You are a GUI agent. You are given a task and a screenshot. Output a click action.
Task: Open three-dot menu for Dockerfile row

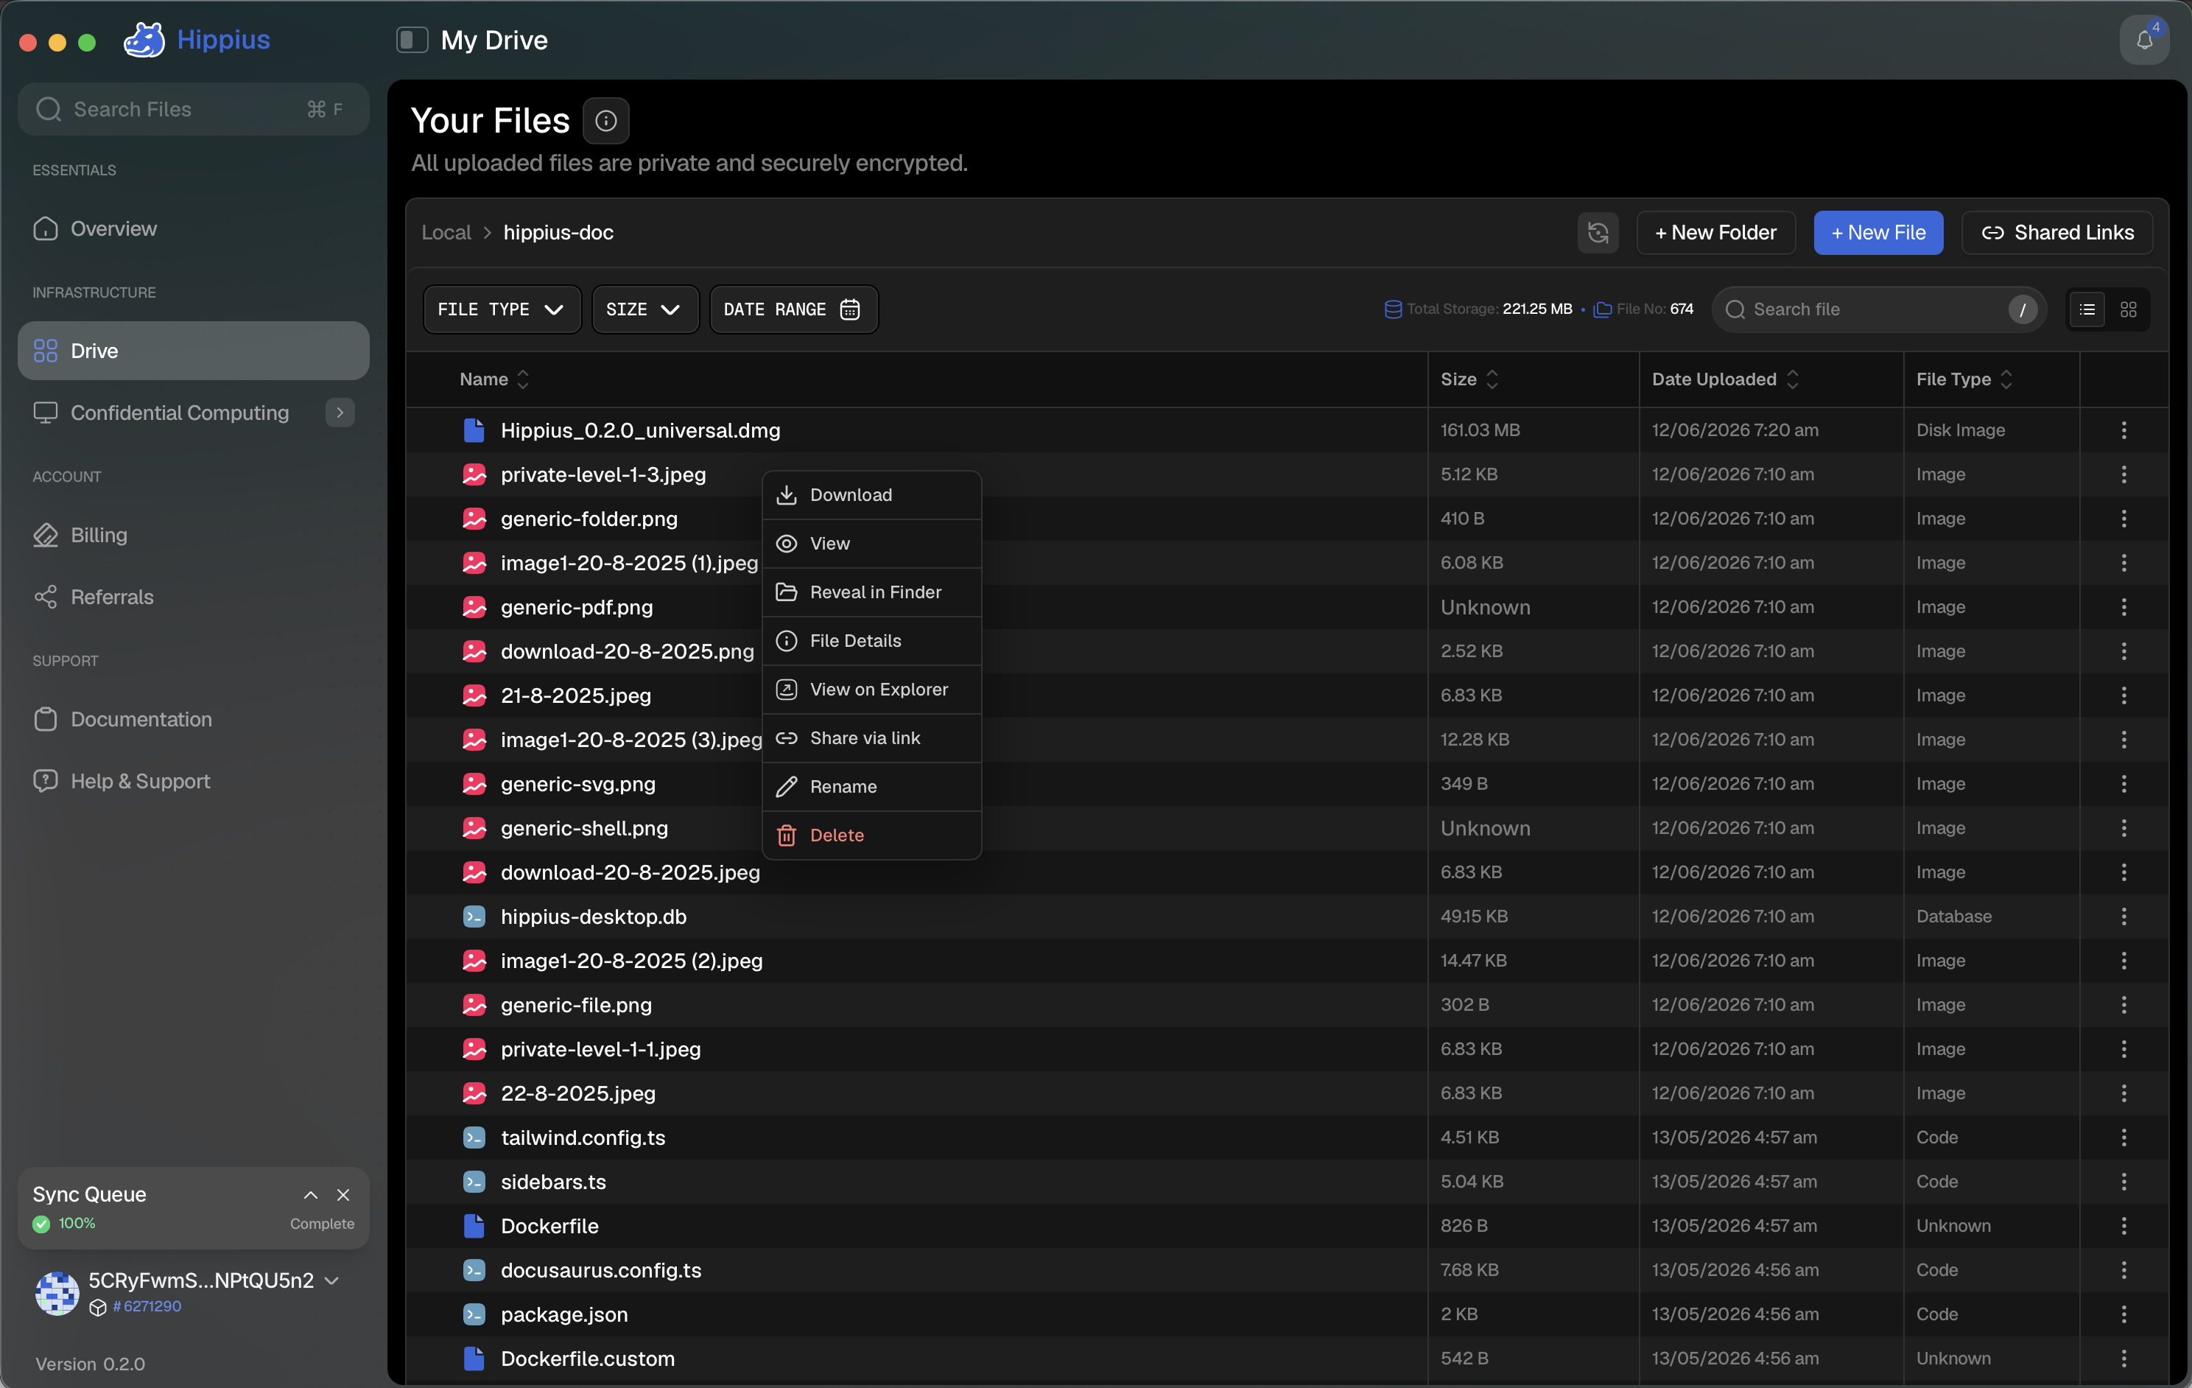coord(2123,1226)
